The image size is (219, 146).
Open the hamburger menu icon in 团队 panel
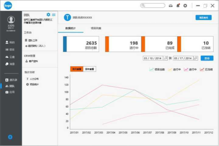click(x=54, y=15)
